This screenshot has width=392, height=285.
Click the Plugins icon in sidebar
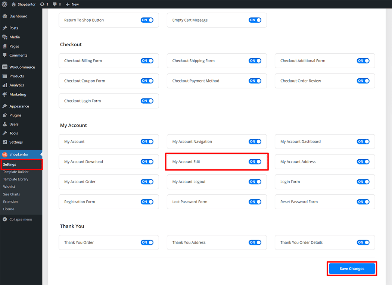pyautogui.click(x=5, y=115)
